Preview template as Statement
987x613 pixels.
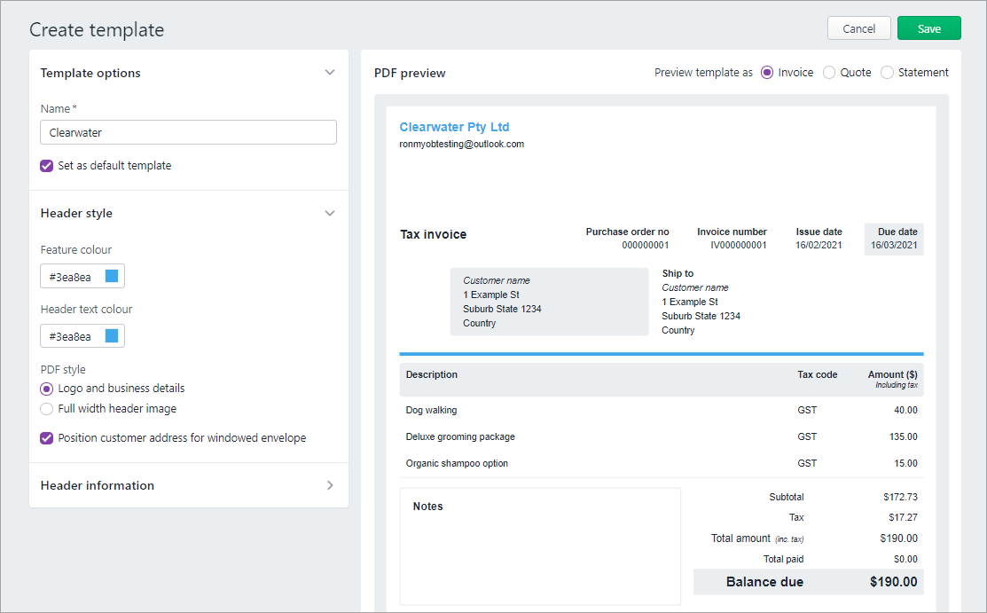[x=887, y=72]
